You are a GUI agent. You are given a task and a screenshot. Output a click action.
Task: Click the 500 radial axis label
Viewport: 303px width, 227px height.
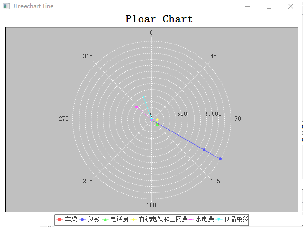pyautogui.click(x=182, y=114)
